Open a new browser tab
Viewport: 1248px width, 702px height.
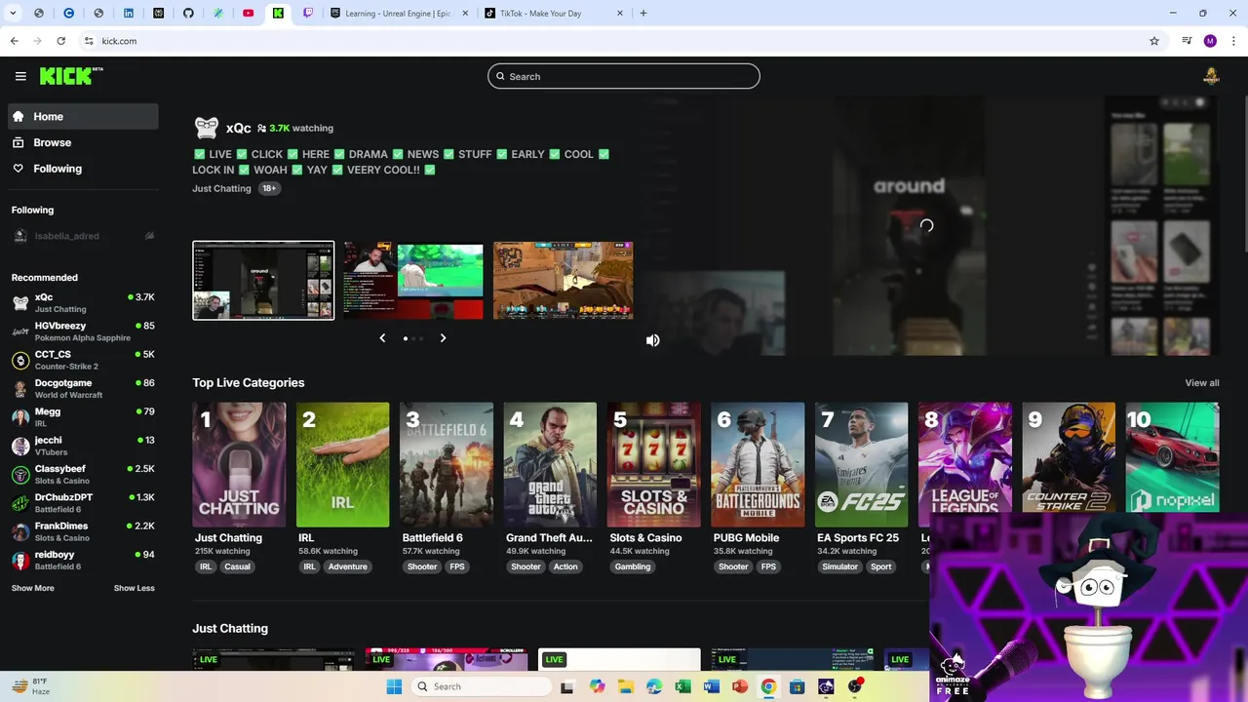(x=643, y=14)
